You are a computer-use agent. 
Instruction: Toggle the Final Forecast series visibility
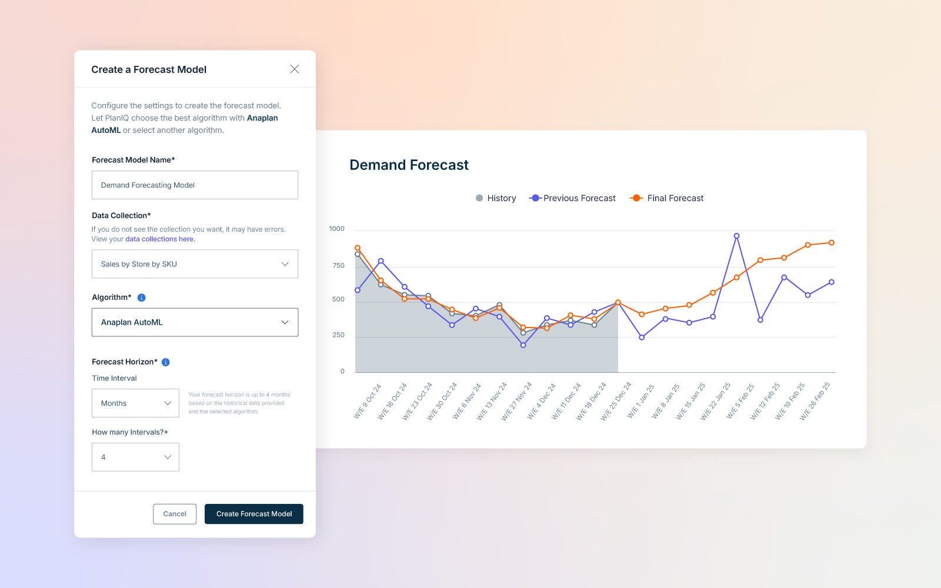[x=666, y=198]
